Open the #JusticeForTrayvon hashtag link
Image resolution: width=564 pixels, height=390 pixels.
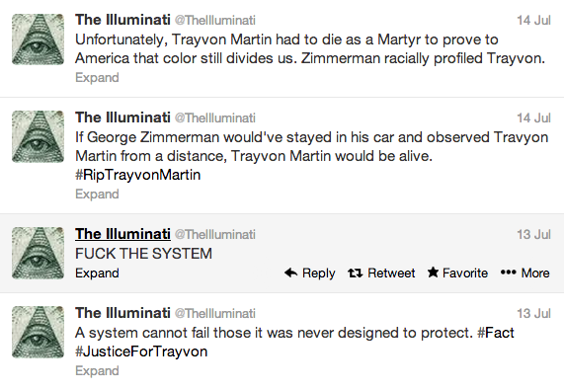pyautogui.click(x=141, y=351)
